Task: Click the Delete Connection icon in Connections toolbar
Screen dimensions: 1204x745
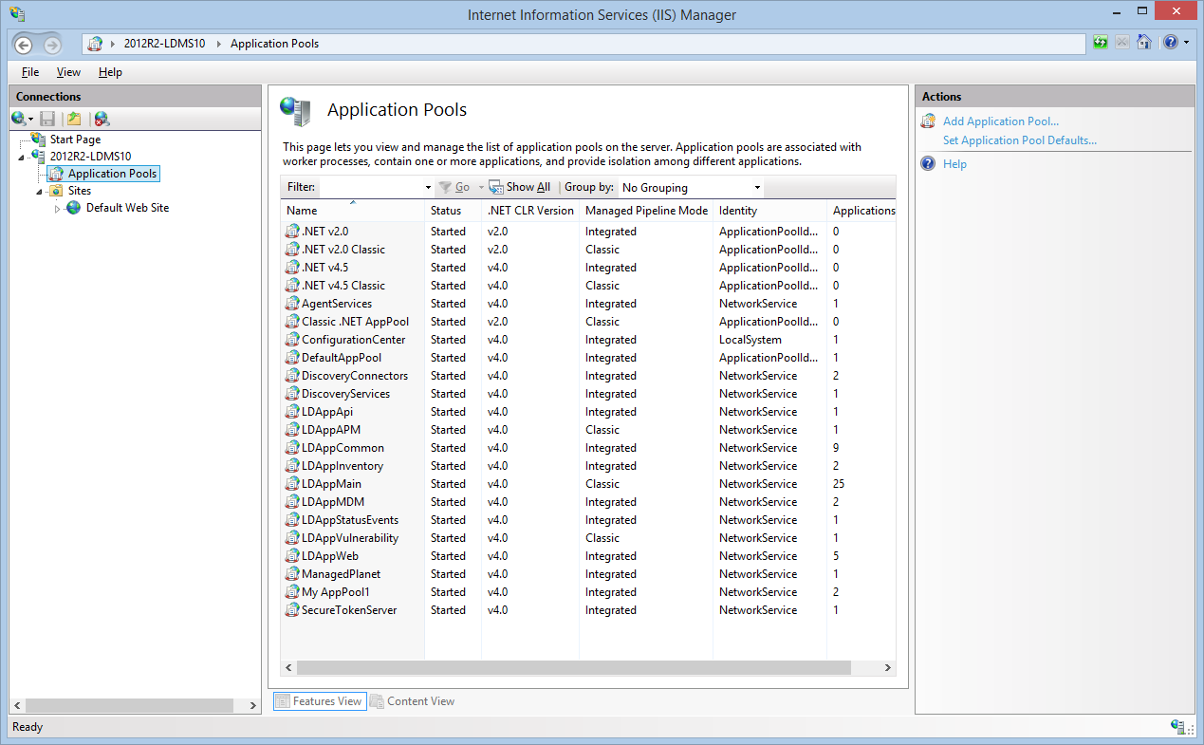Action: [x=100, y=119]
